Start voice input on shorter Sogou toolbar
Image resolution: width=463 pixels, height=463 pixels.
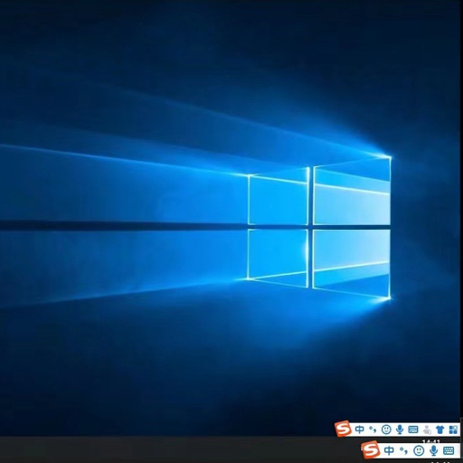(433, 450)
